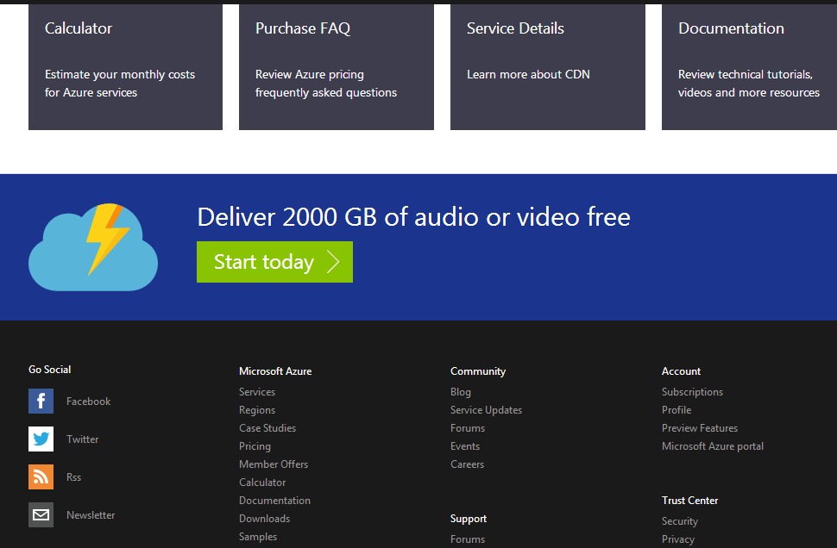Click the cloud with lightning bolt graphic
This screenshot has height=548, width=837.
pyautogui.click(x=93, y=247)
